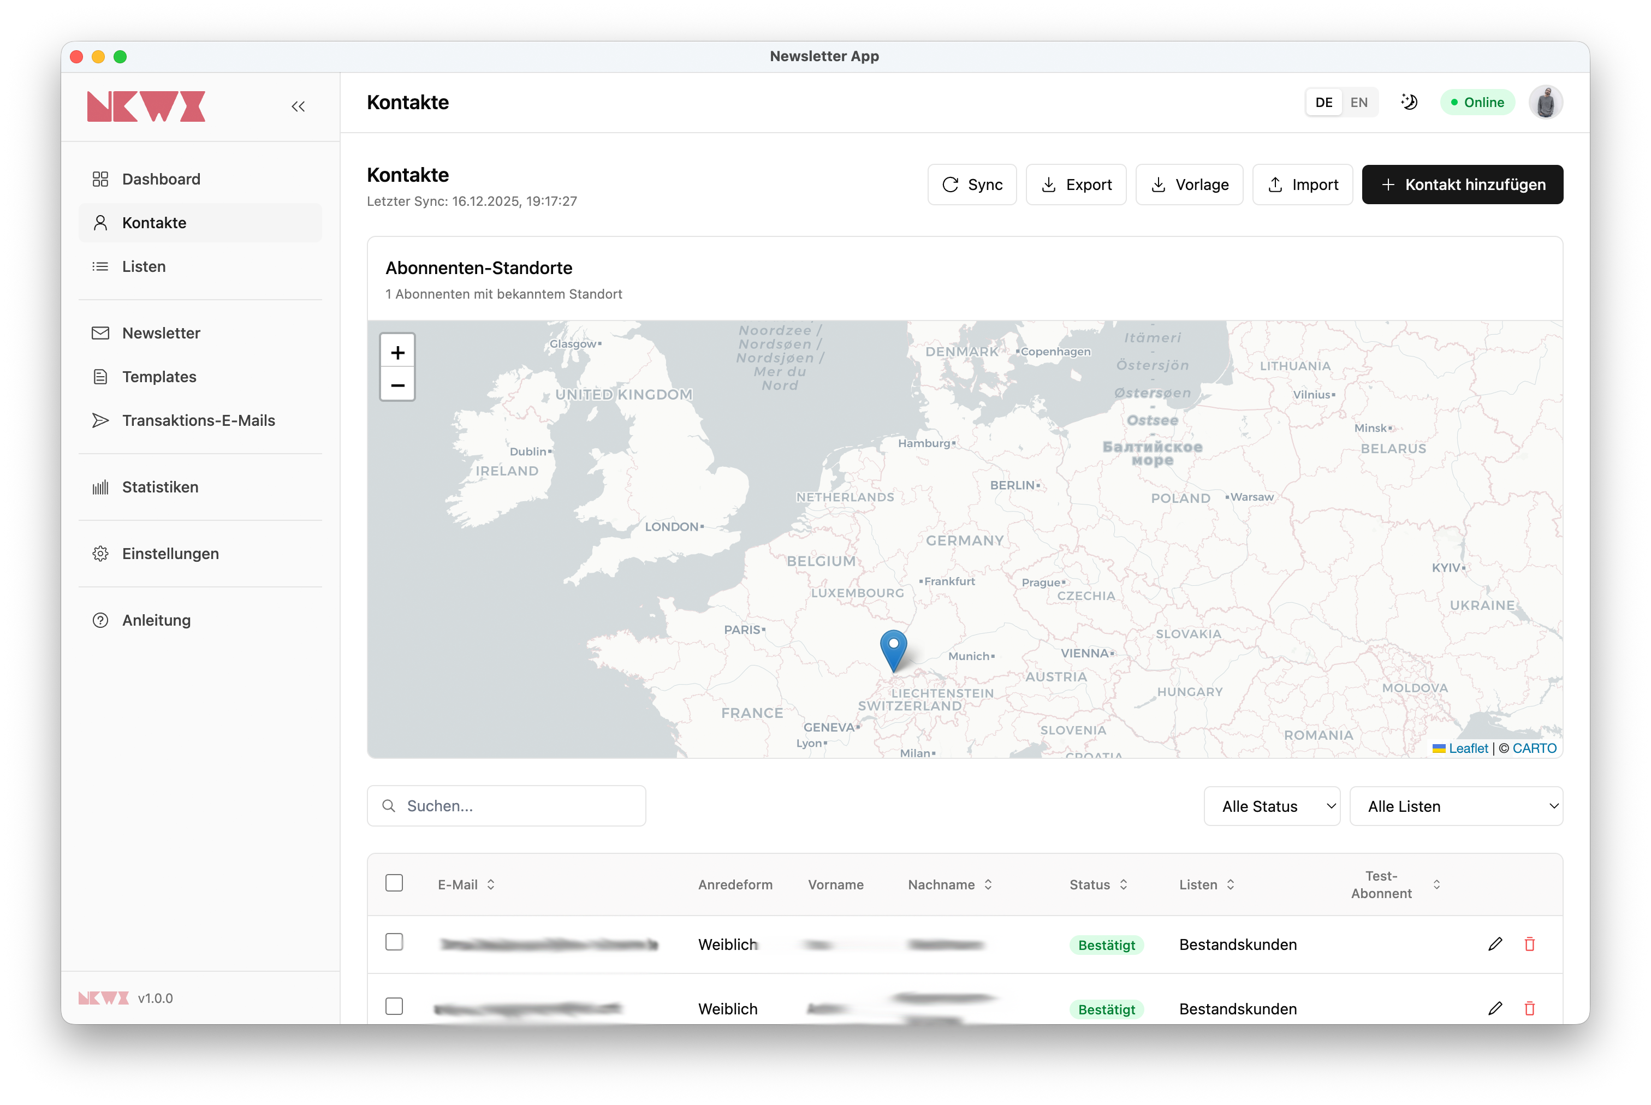Click the blue location marker on the map
Viewport: 1651px width, 1105px height.
pos(893,647)
